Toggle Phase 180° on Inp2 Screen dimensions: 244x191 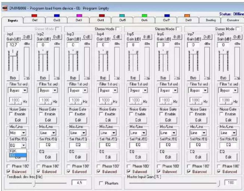[38, 166]
